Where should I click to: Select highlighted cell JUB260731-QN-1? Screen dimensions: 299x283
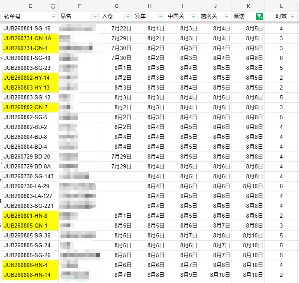[30, 48]
